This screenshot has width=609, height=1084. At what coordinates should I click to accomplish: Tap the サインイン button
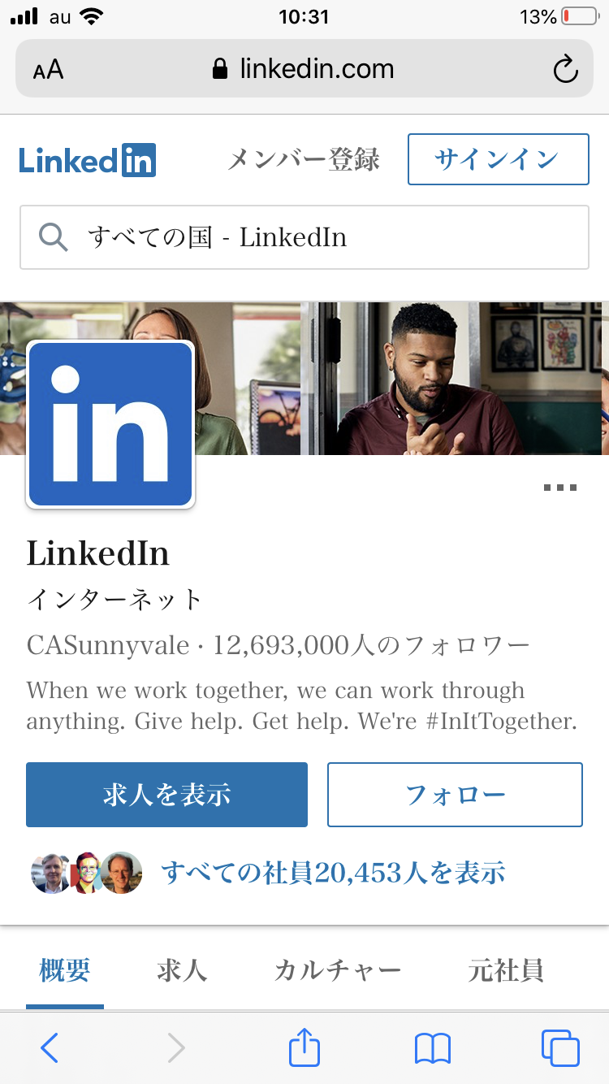tap(498, 159)
